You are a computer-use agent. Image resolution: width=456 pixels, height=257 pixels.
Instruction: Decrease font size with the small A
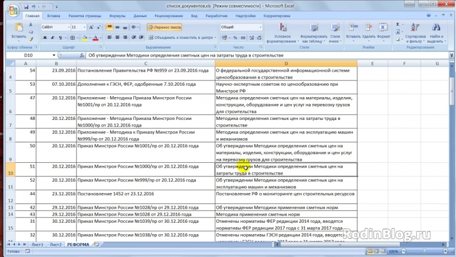tap(99, 27)
